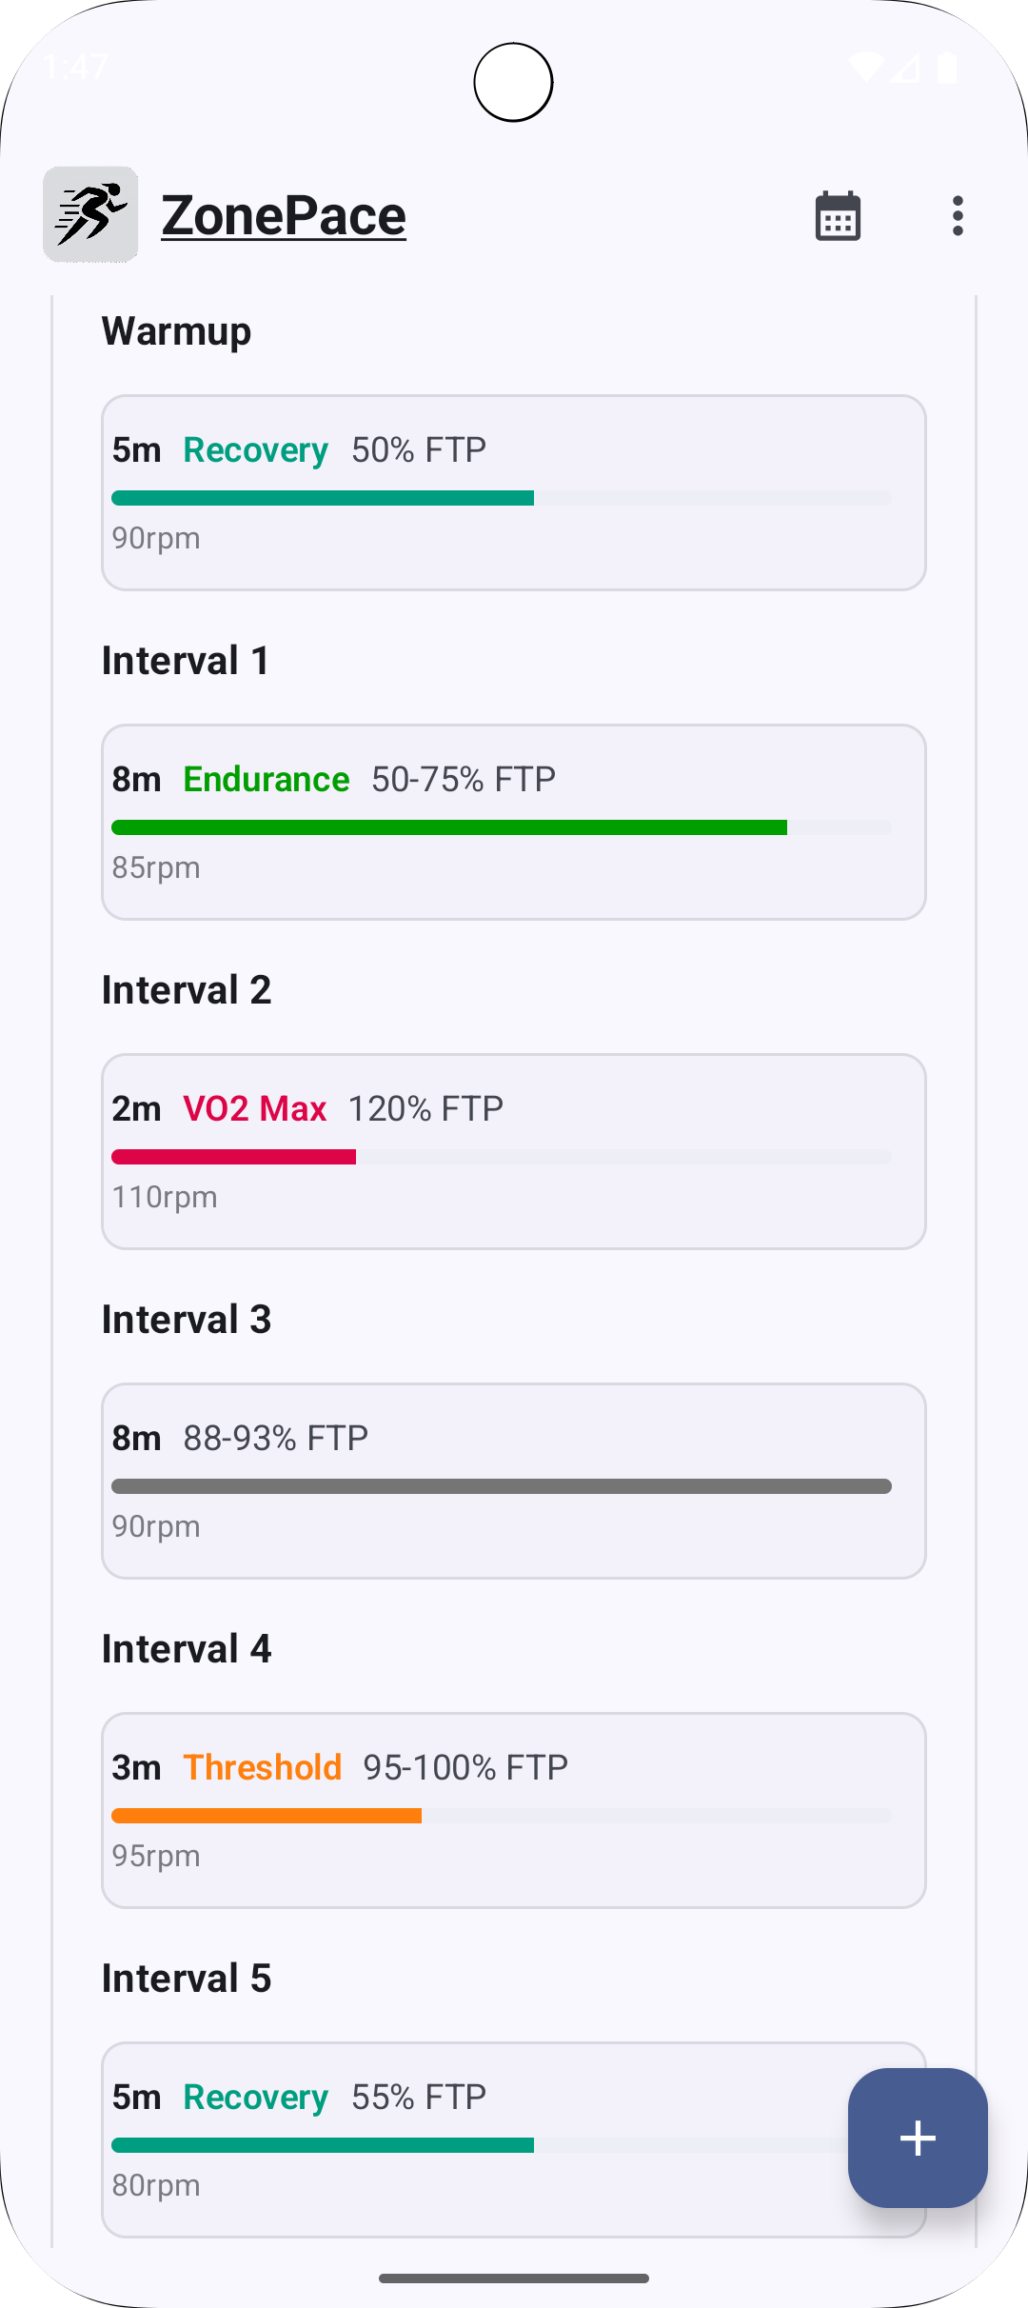Tap the plus floating action button
Screen dimensions: 1028x2308
(917, 2138)
